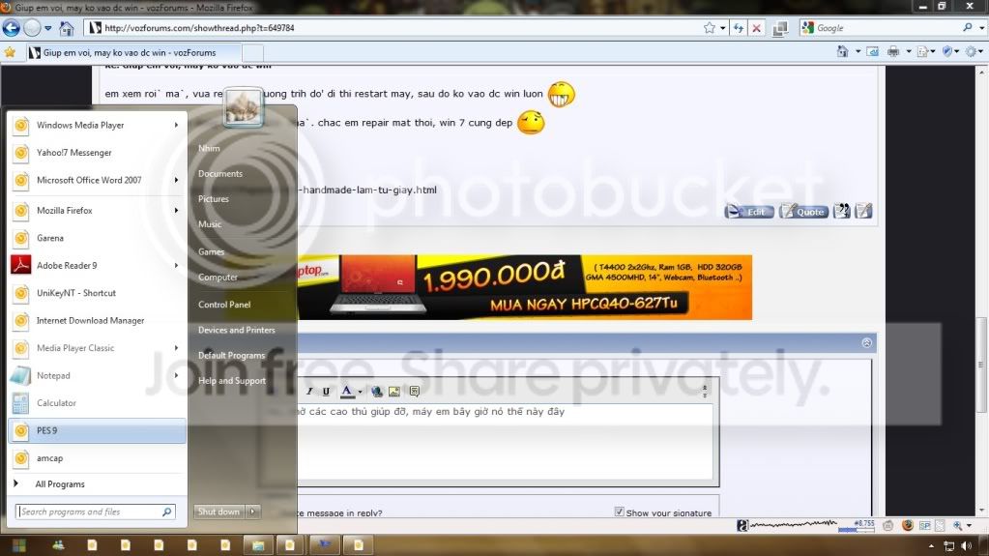This screenshot has height=556, width=989.
Task: Click the Firefox back arrow button
Action: click(x=11, y=28)
